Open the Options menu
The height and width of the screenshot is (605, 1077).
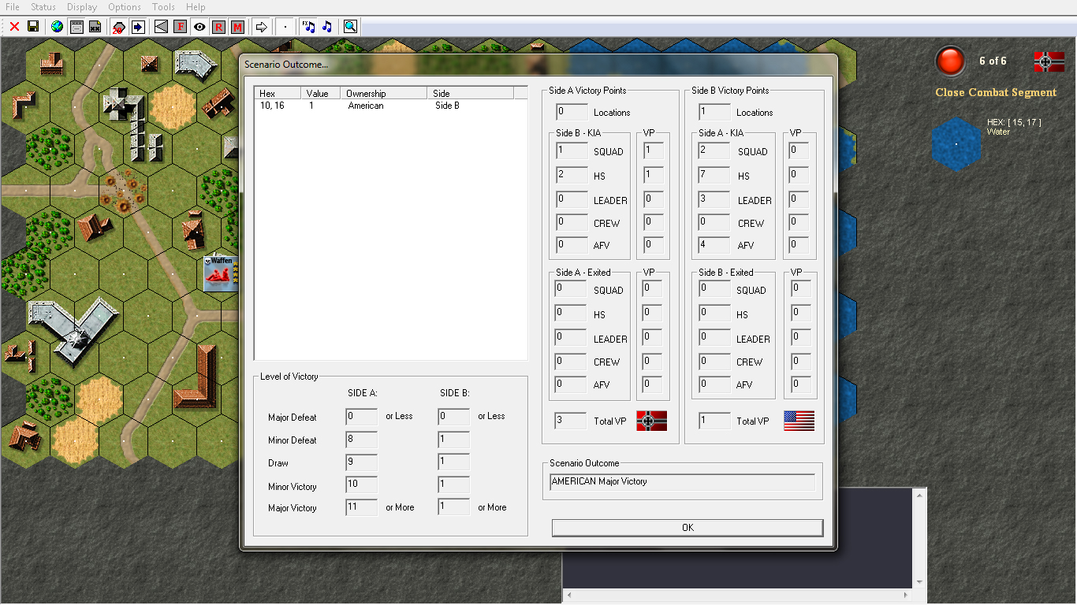(x=125, y=7)
